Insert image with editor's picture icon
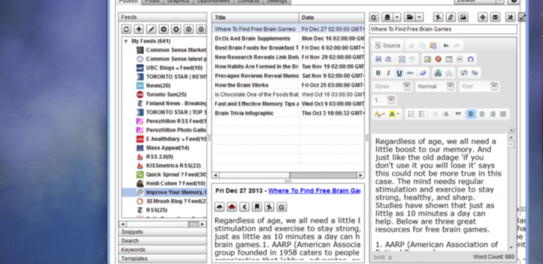 tap(427, 59)
